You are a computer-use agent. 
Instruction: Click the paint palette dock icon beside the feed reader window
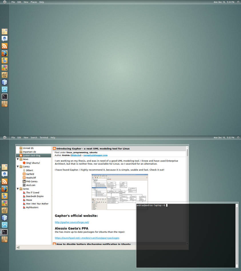[x=5, y=203]
